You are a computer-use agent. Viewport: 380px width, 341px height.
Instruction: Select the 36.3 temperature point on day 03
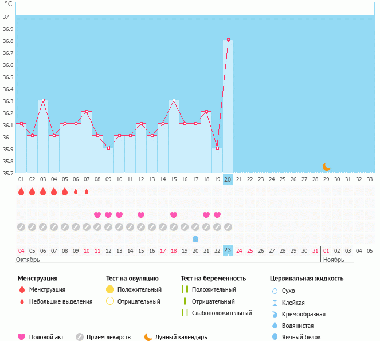[x=43, y=100]
